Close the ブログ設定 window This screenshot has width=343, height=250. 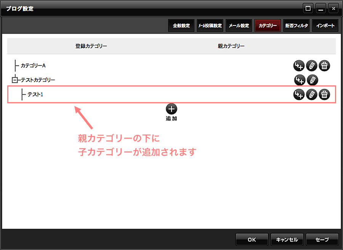click(333, 8)
